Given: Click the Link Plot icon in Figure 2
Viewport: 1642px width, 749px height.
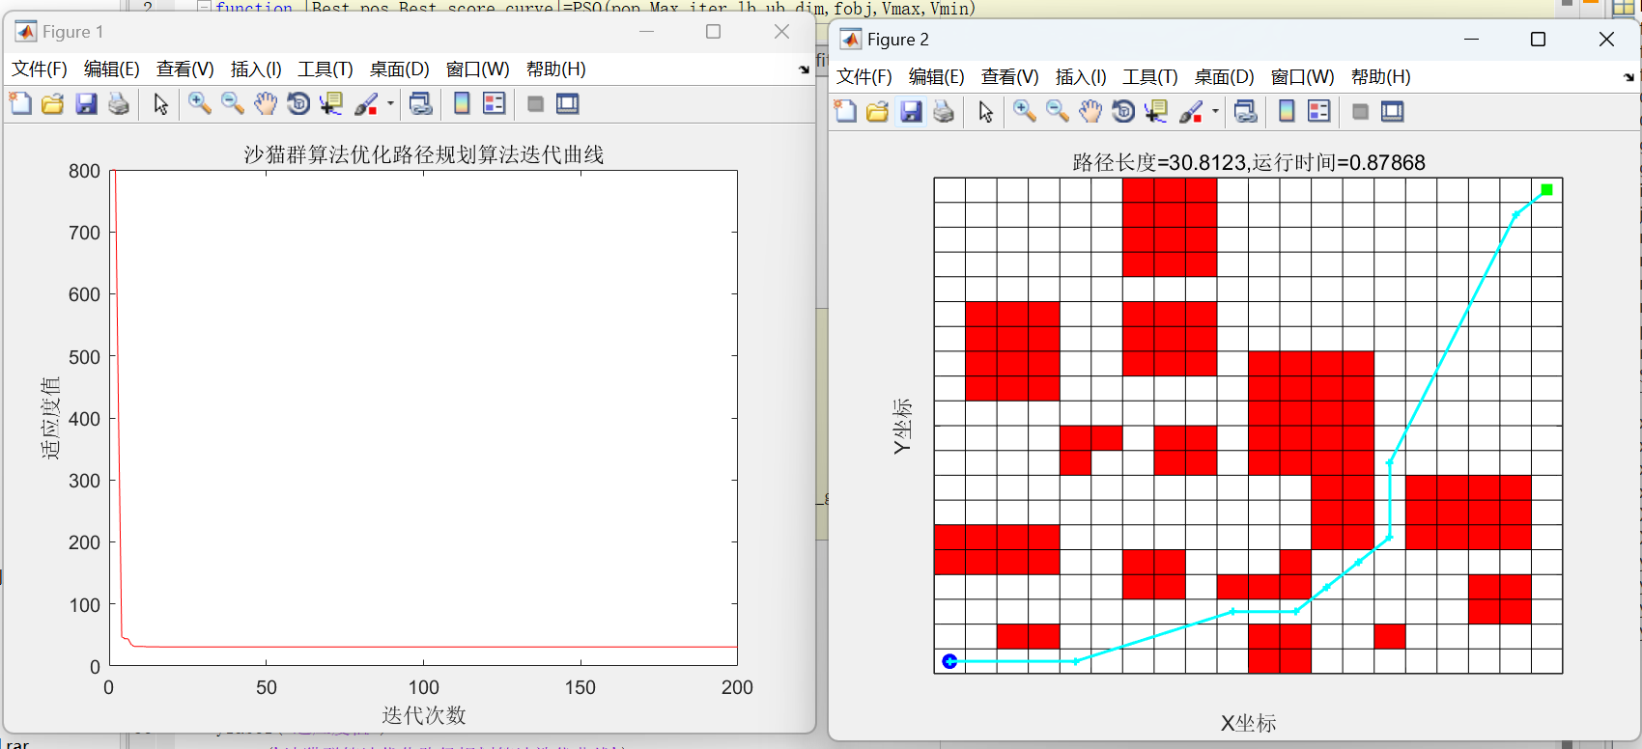Looking at the screenshot, I should click(x=1246, y=112).
